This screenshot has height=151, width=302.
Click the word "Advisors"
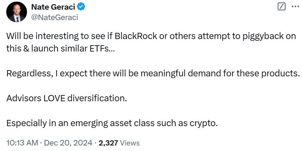coord(23,98)
